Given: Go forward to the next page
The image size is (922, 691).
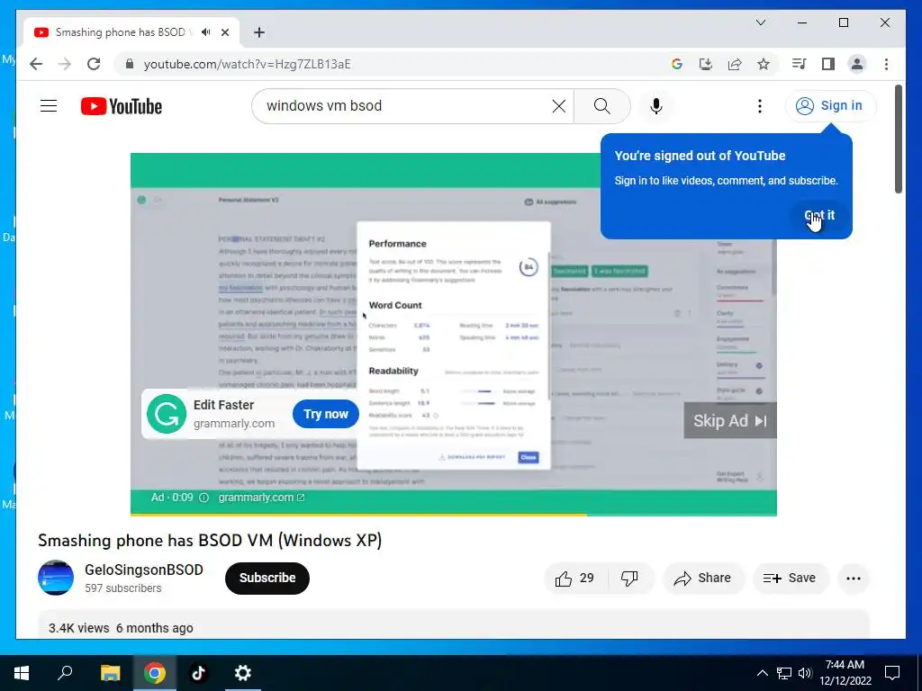Looking at the screenshot, I should point(65,64).
